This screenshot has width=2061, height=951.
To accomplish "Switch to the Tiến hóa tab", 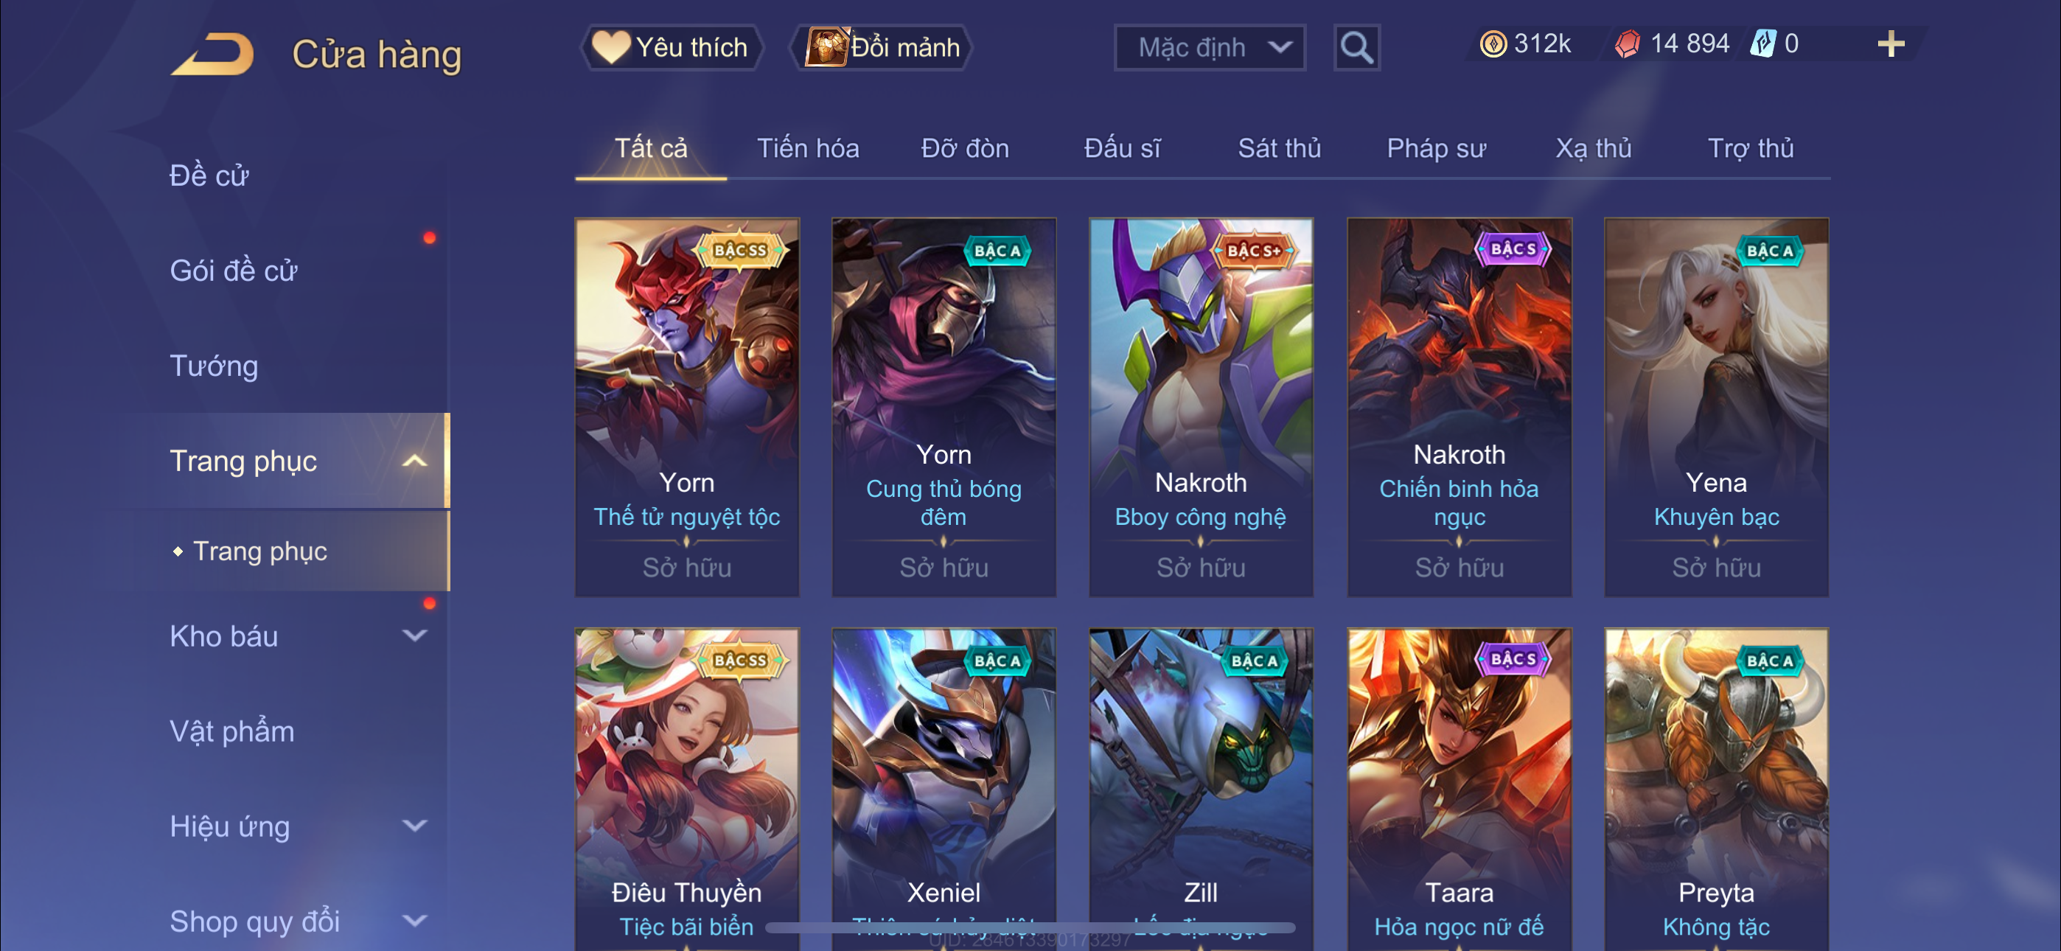I will [807, 148].
